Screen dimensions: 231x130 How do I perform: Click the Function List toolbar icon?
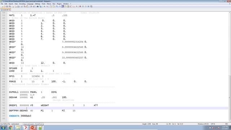point(71,6)
